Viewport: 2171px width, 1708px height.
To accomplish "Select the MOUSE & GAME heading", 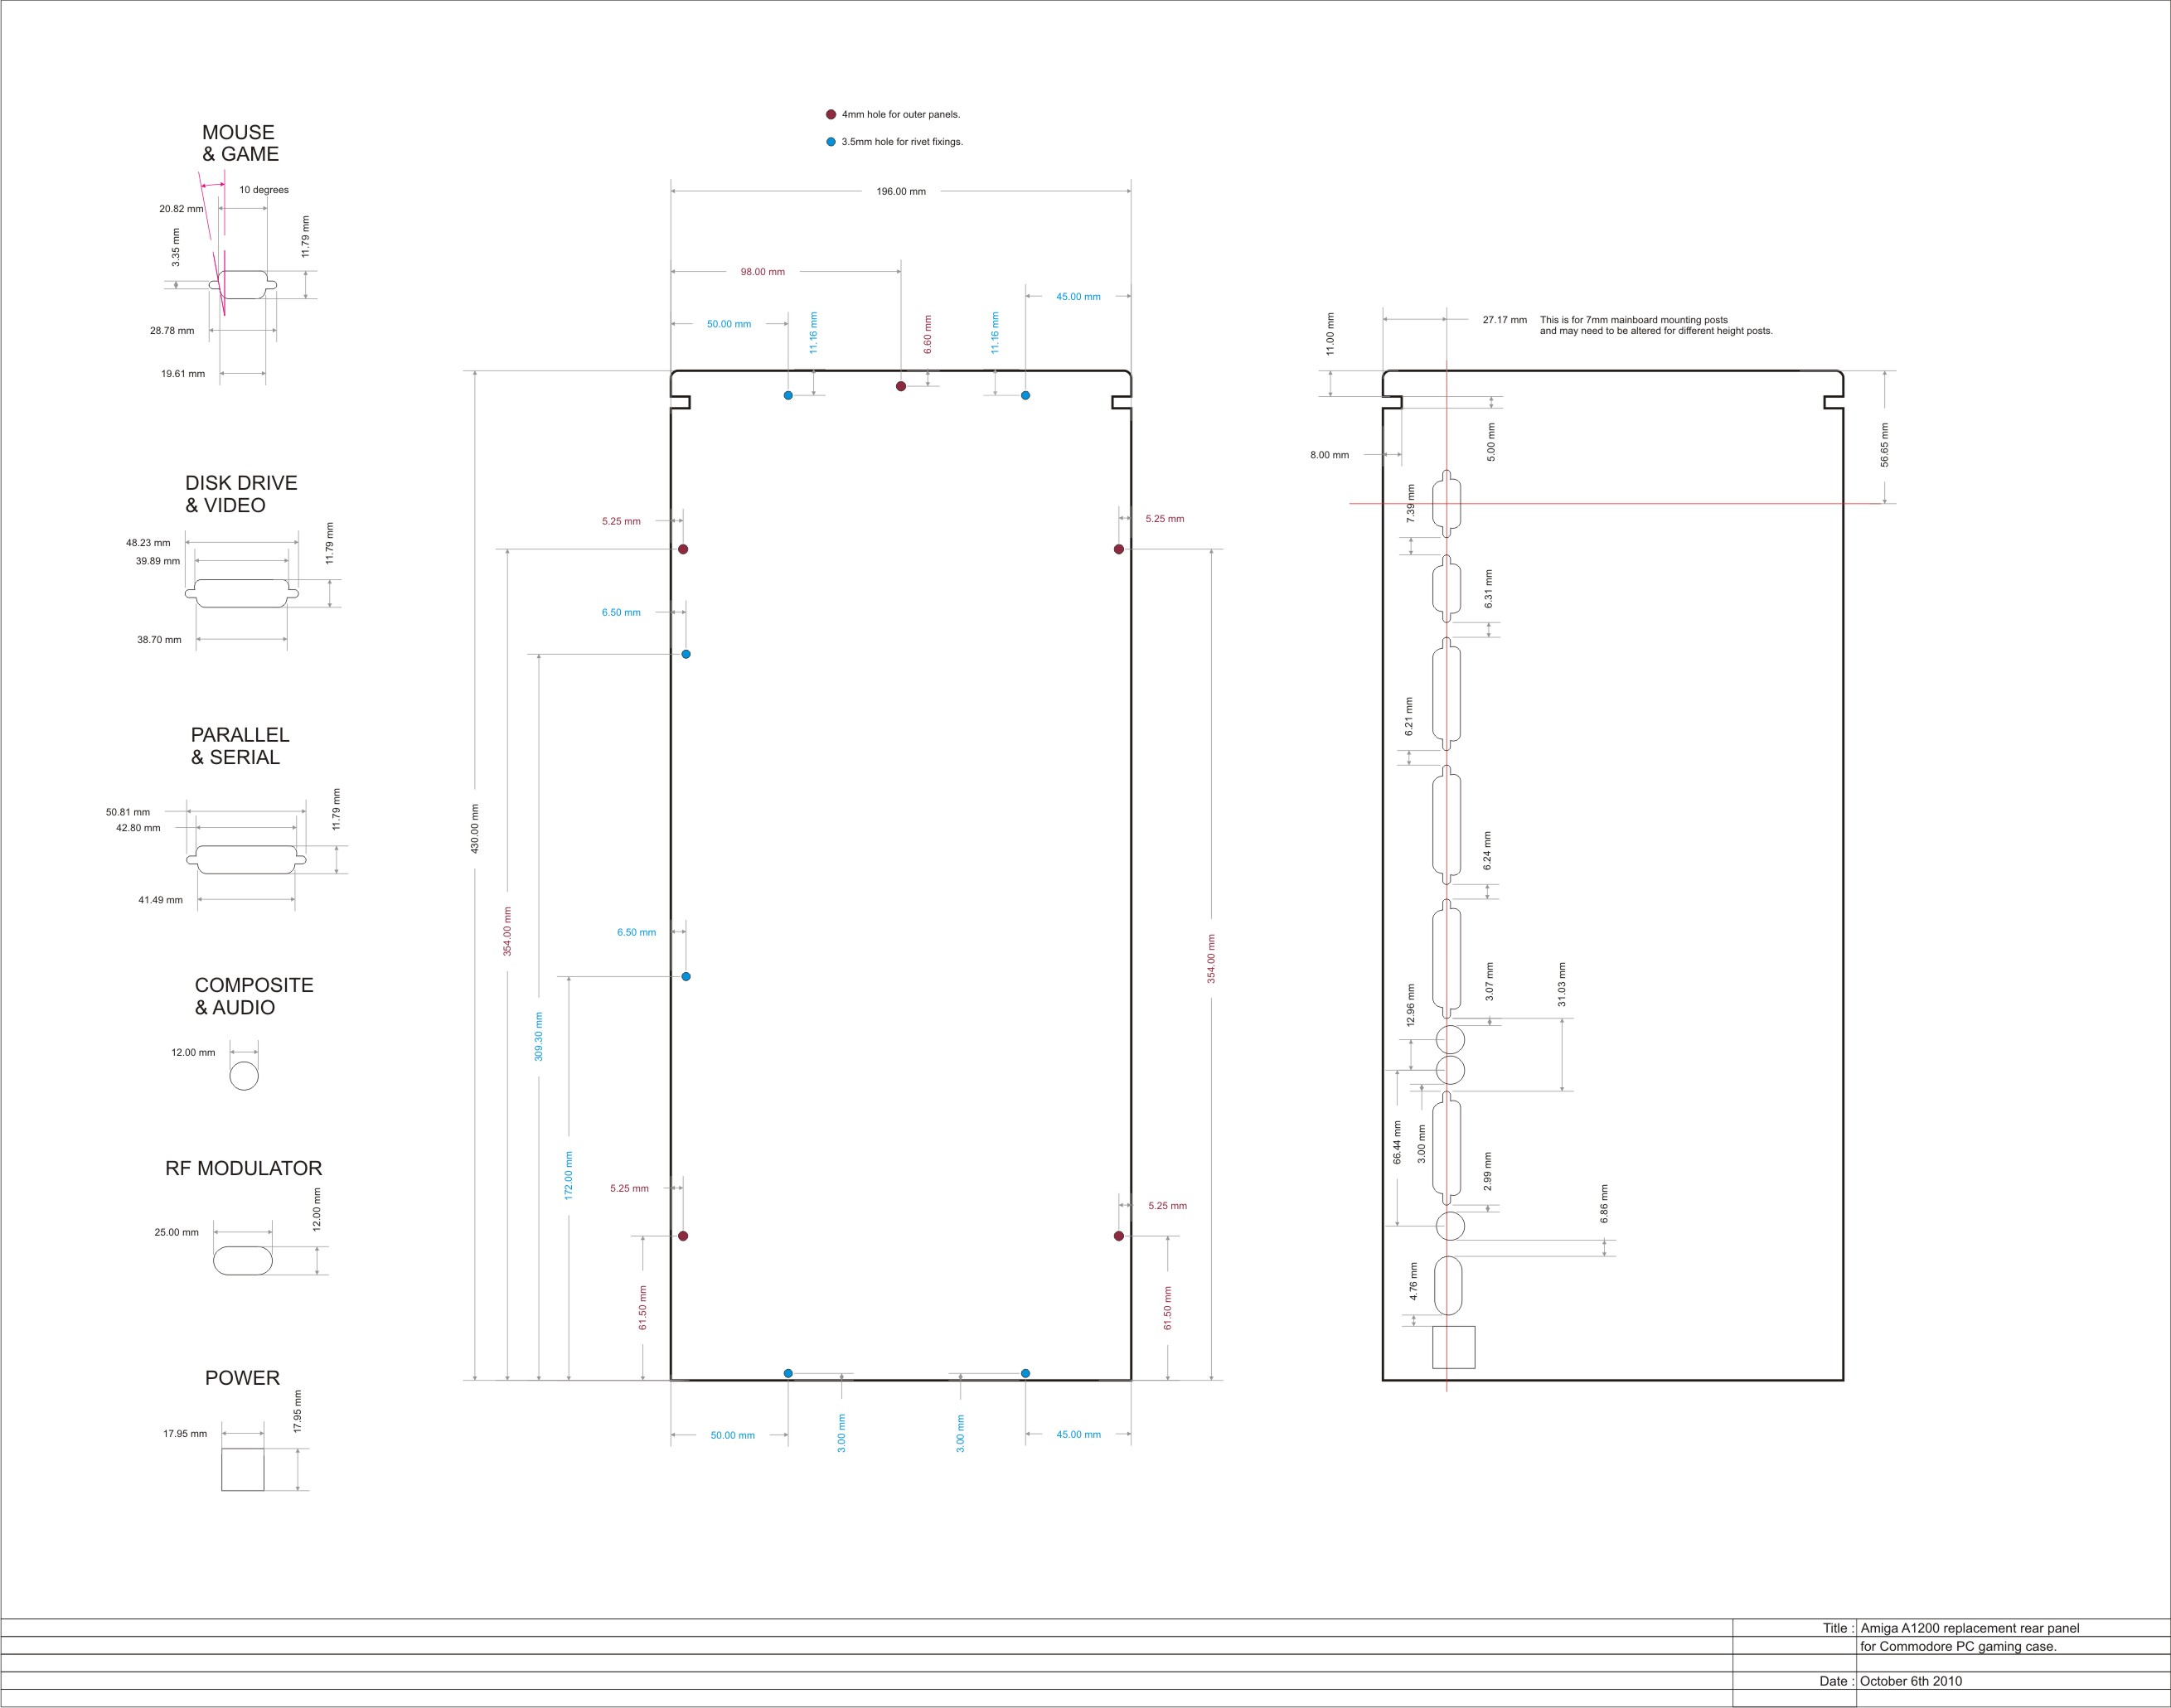I will 240,143.
